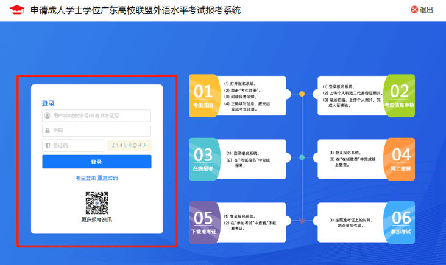Focus the 密码 password input field
The image size is (446, 265).
101,131
